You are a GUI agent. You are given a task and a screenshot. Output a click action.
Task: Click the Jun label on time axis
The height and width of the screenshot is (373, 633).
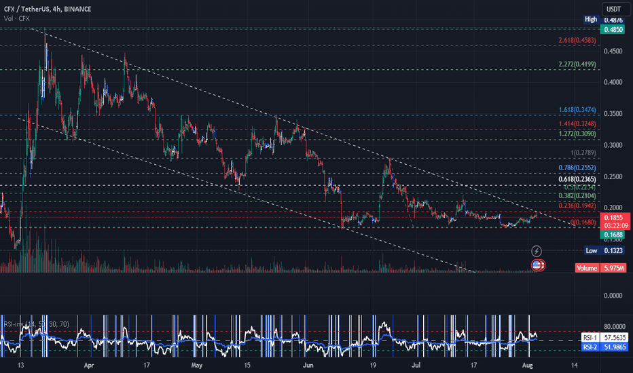[x=308, y=366]
